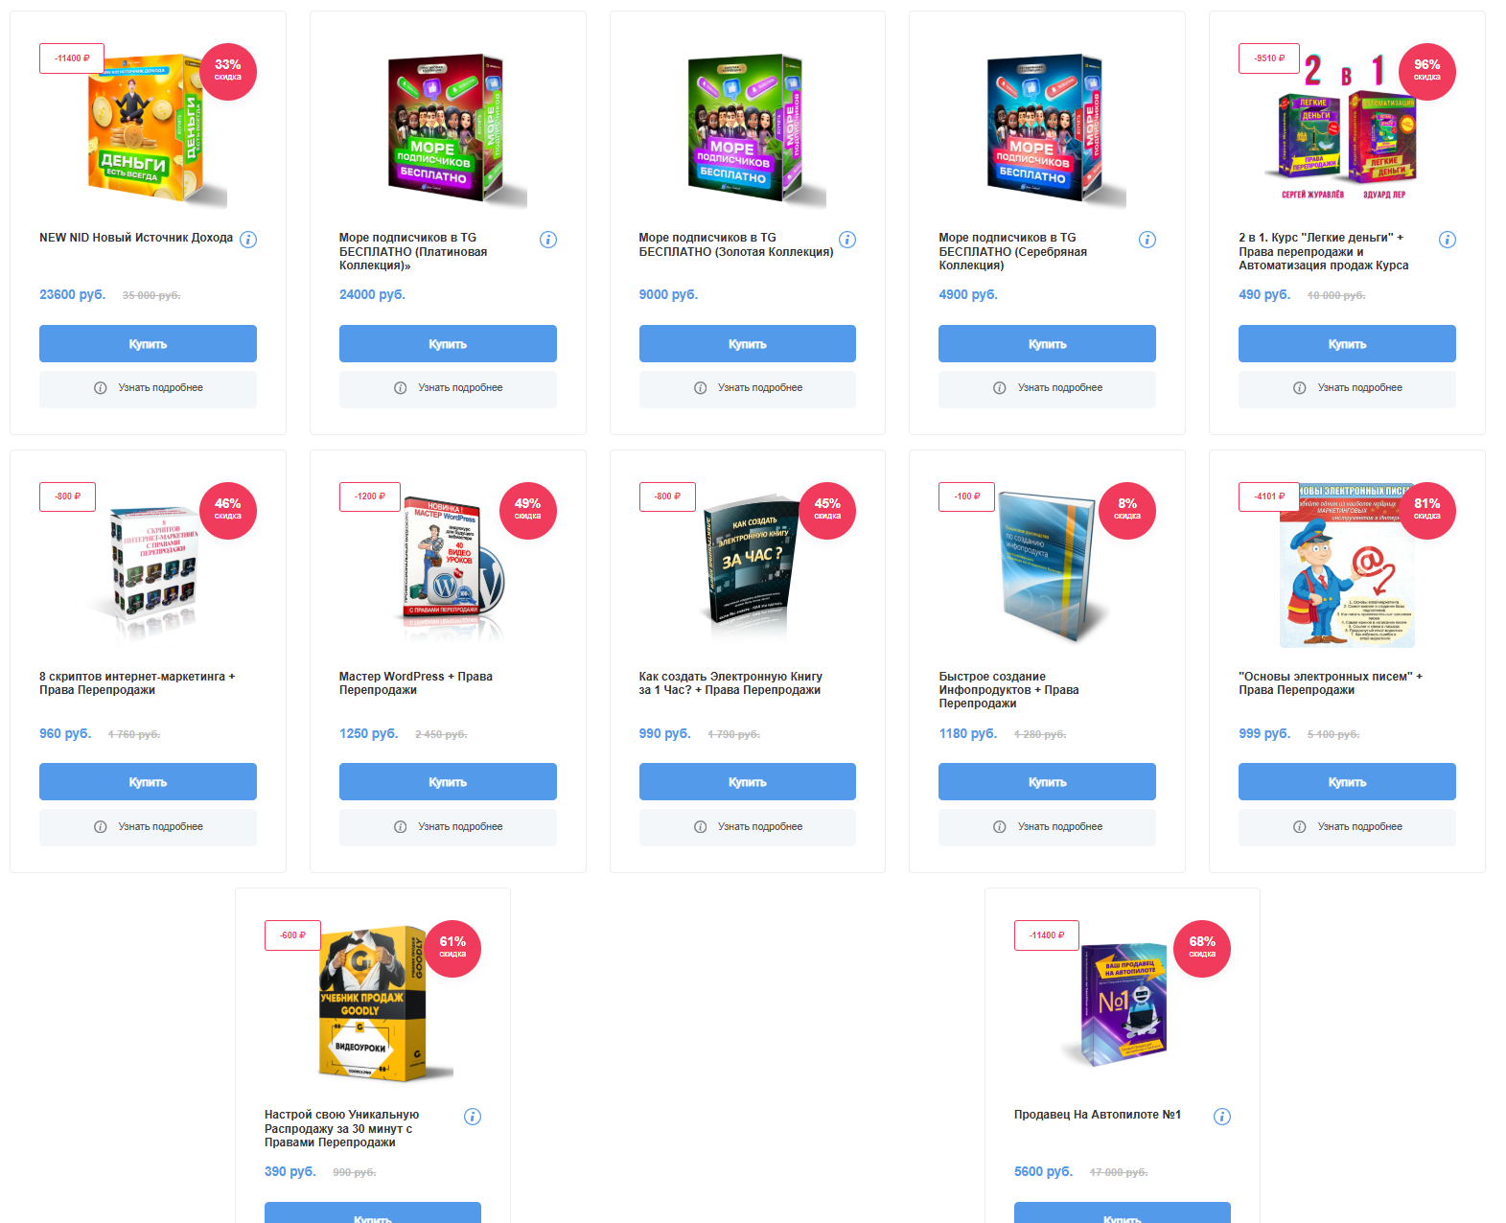Click info icon beside Золотая Коллекция title

(x=847, y=240)
